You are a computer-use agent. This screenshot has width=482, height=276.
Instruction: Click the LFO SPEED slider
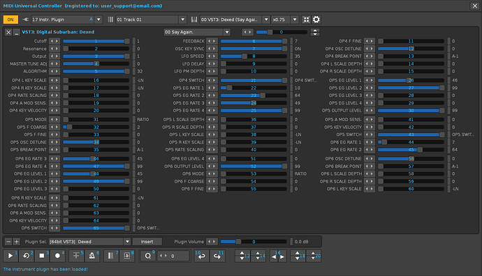(x=254, y=56)
